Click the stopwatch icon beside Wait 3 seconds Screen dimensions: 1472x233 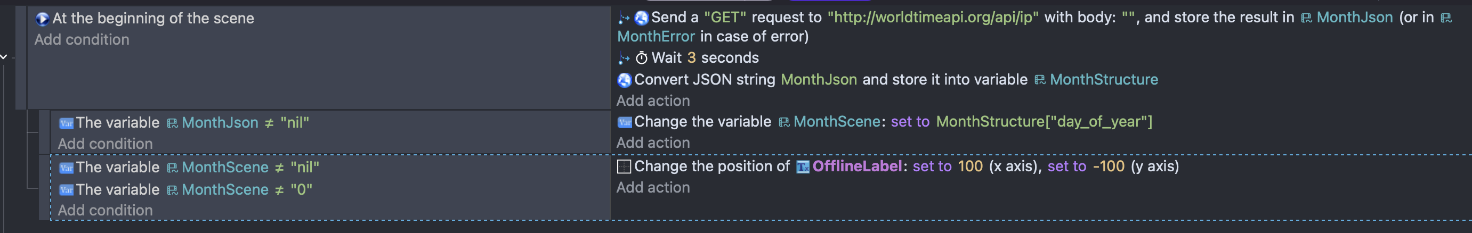click(641, 58)
